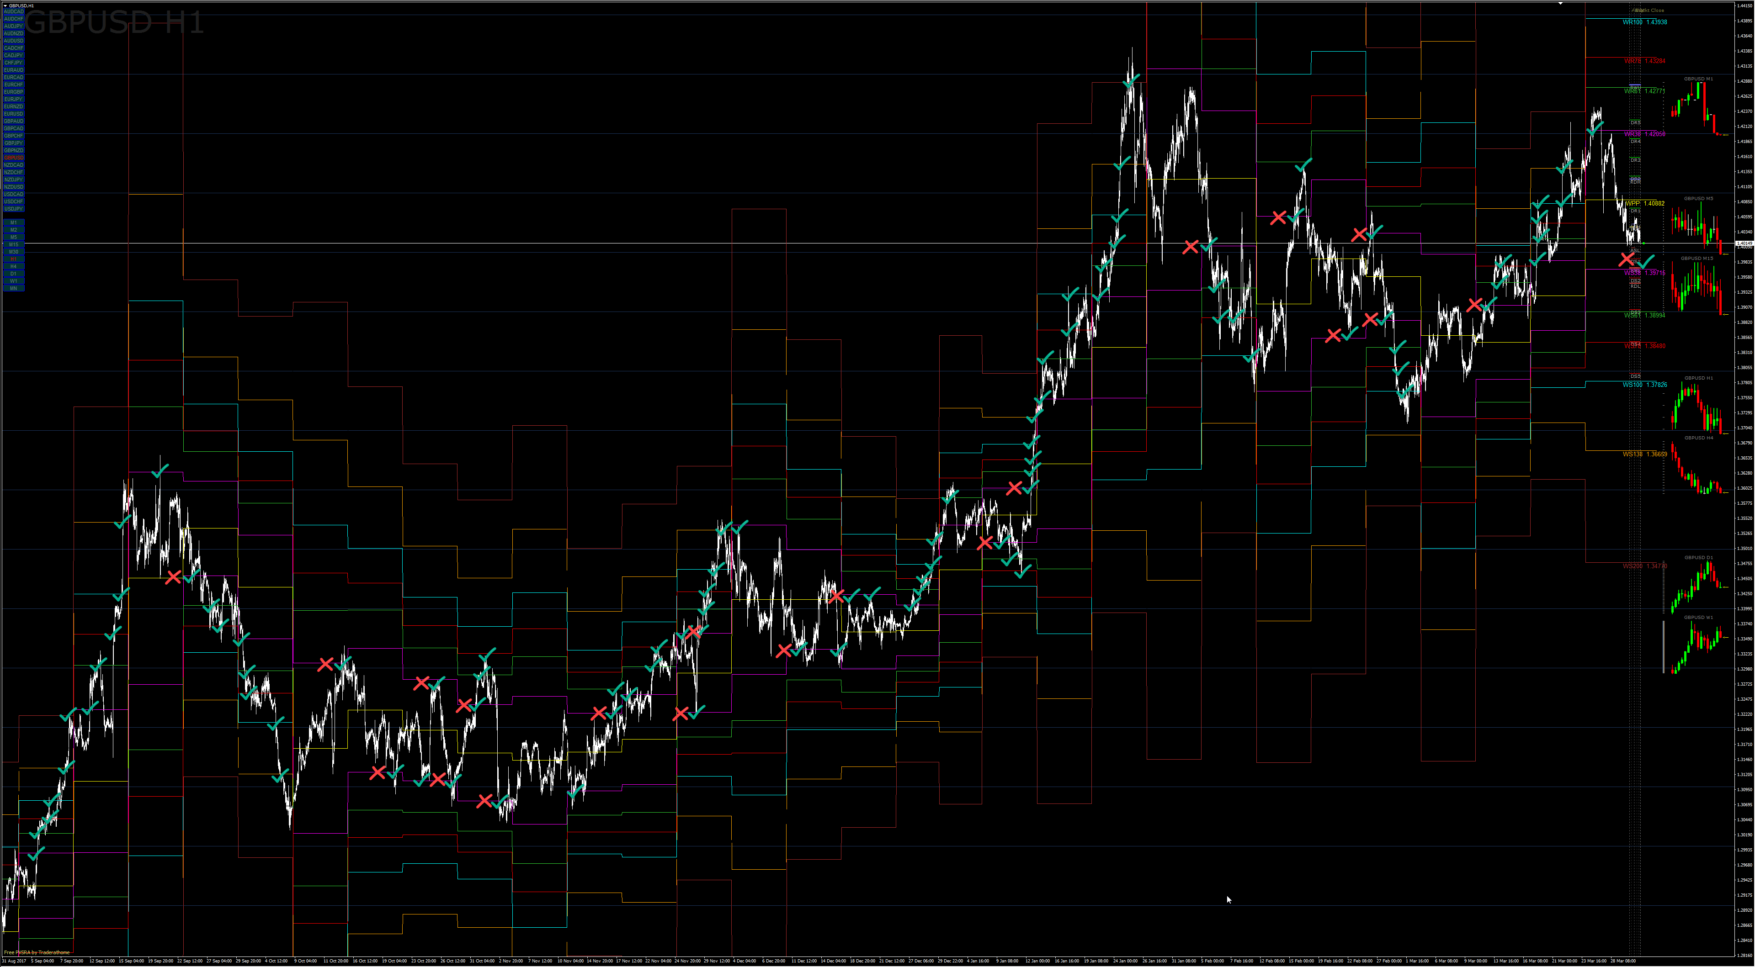
Task: Click the Free PVSRA by Traderathome label
Action: pyautogui.click(x=37, y=953)
